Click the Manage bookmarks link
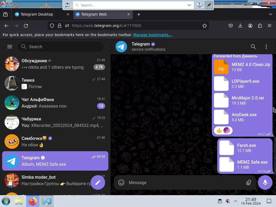The image size is (276, 207). pos(153,35)
